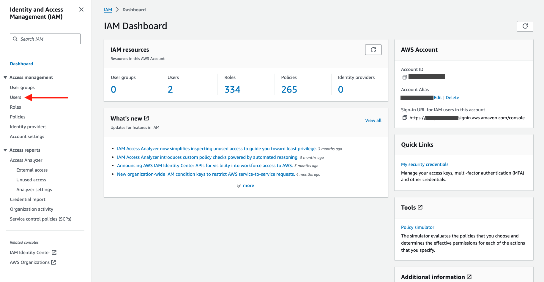This screenshot has height=282, width=544.
Task: Select Credential report in sidebar
Action: coord(28,199)
